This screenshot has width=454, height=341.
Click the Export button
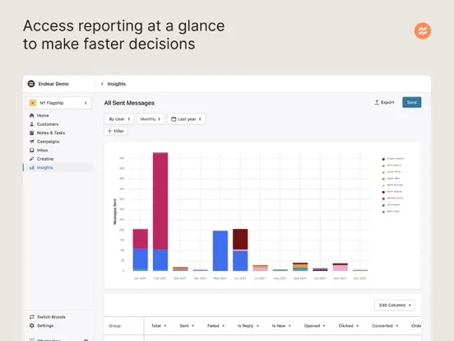(x=384, y=102)
